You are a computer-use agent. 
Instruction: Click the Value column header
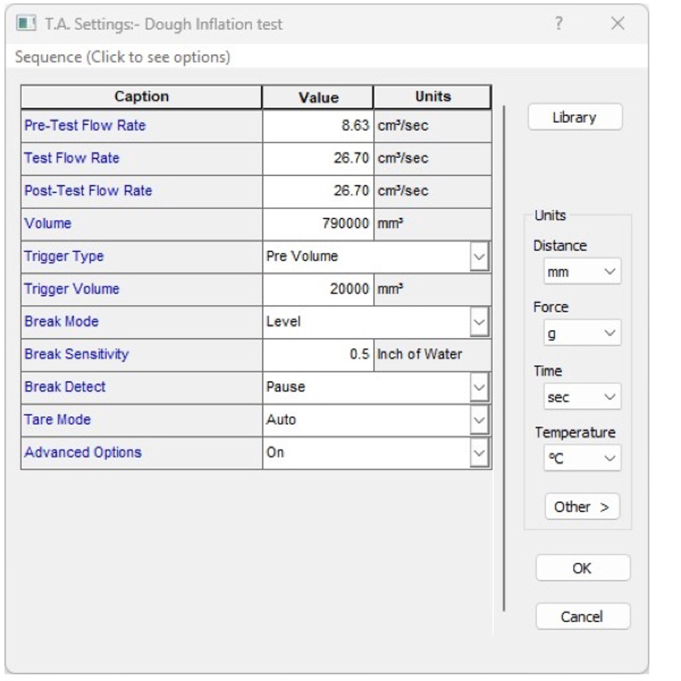pos(318,97)
